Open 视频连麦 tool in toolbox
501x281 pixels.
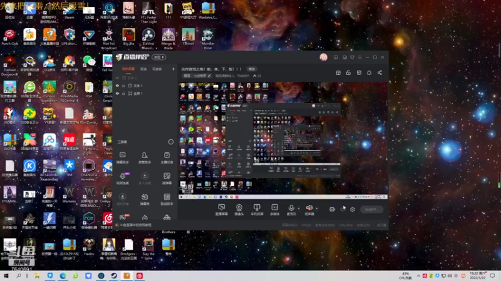123,179
